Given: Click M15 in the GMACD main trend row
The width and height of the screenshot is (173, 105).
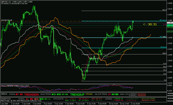Looking at the screenshot, I should 54,94.
